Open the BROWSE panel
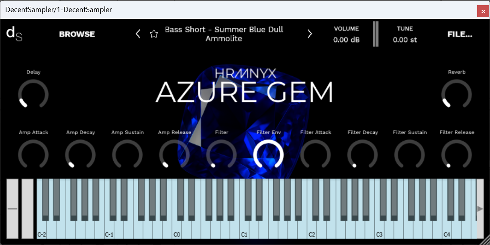Screen dimensions: 490x245 77,34
